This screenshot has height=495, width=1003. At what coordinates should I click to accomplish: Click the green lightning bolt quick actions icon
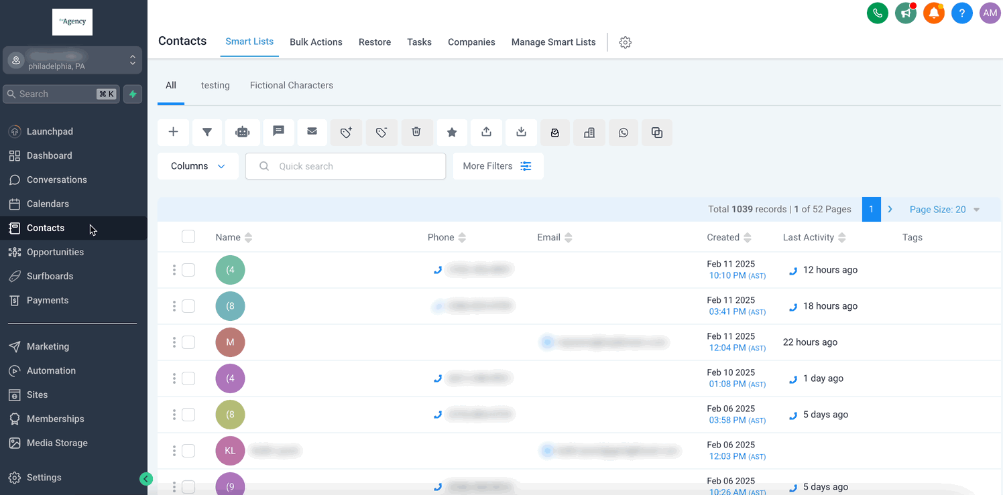133,94
